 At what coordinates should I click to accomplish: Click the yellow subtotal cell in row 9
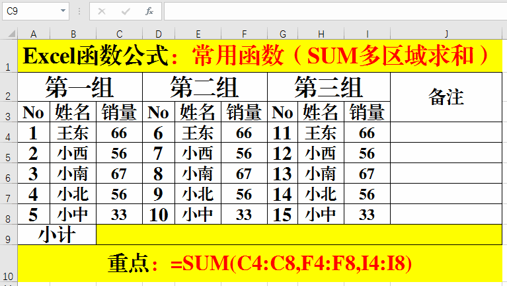tap(297, 234)
